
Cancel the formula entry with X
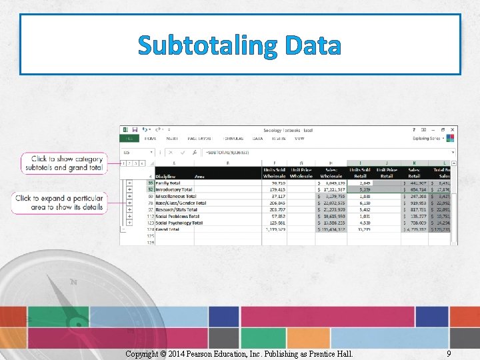click(x=171, y=152)
